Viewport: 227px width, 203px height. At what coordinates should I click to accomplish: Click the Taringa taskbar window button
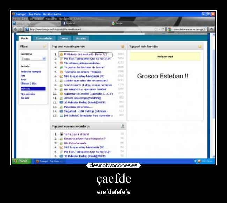pyautogui.click(x=49, y=161)
